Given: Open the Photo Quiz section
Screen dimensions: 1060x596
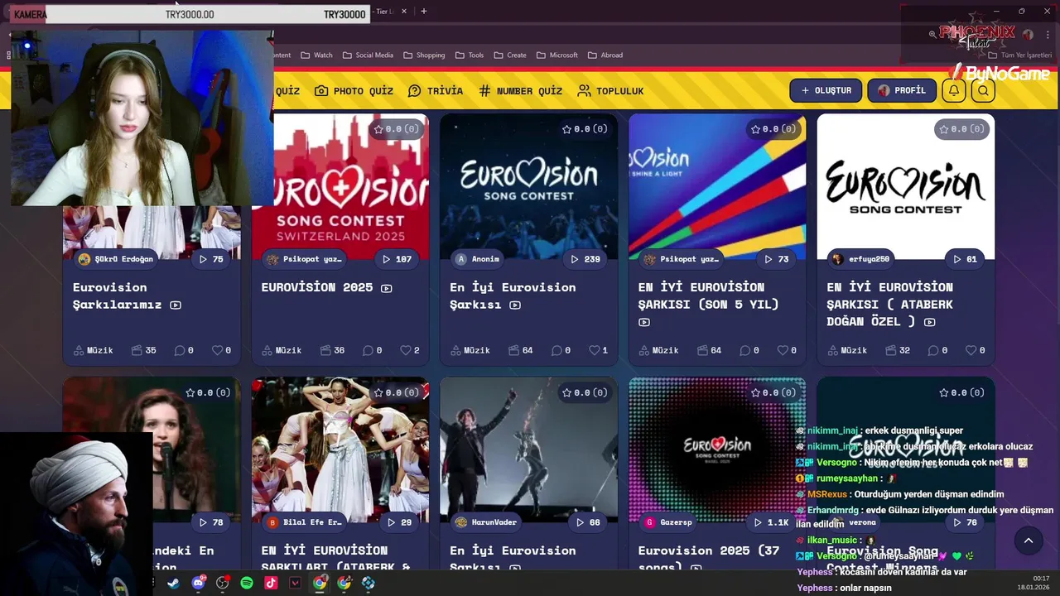Looking at the screenshot, I should pos(354,91).
